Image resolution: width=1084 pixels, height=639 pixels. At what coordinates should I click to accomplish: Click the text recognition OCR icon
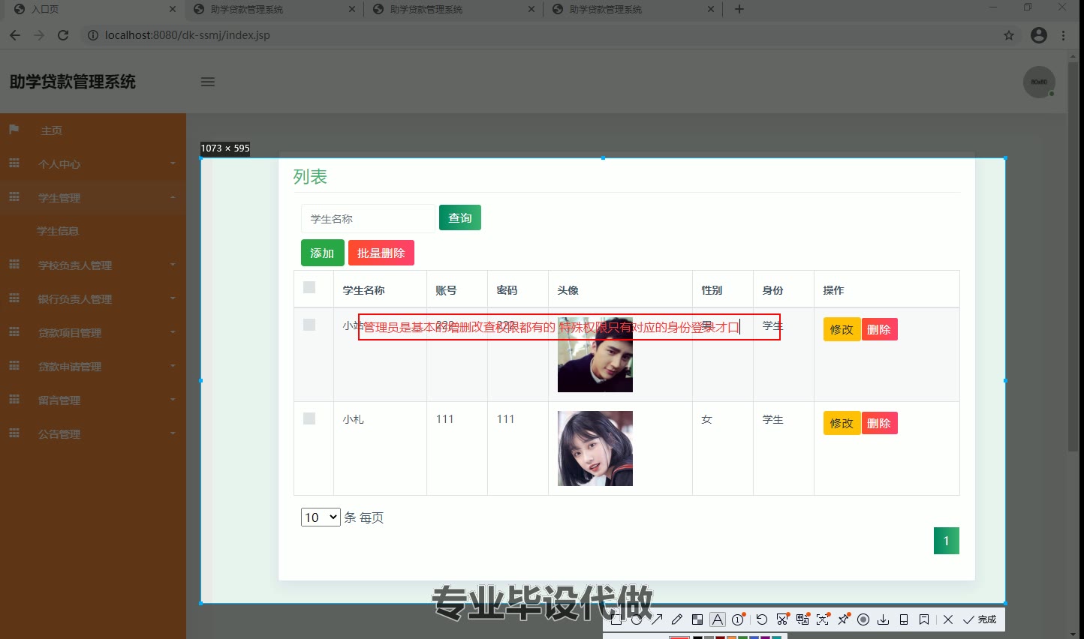point(823,619)
